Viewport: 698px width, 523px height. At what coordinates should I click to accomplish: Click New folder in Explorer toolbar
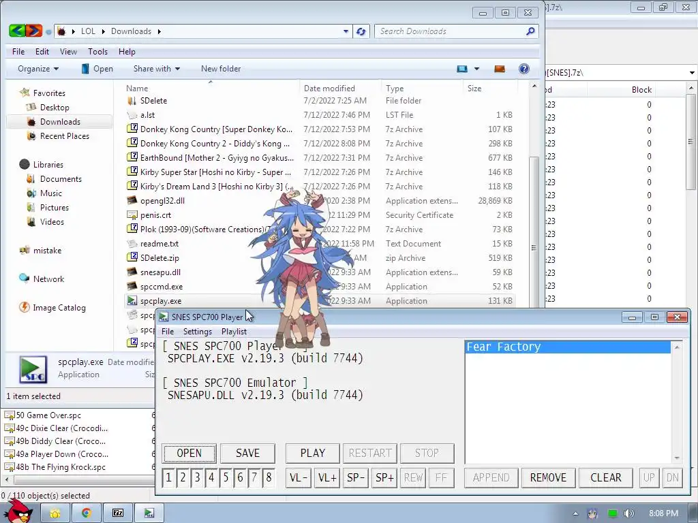click(221, 69)
